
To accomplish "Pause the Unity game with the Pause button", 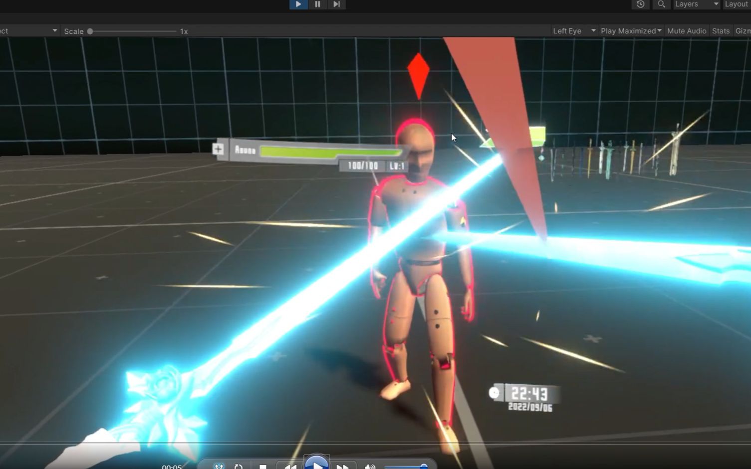I will coord(317,4).
